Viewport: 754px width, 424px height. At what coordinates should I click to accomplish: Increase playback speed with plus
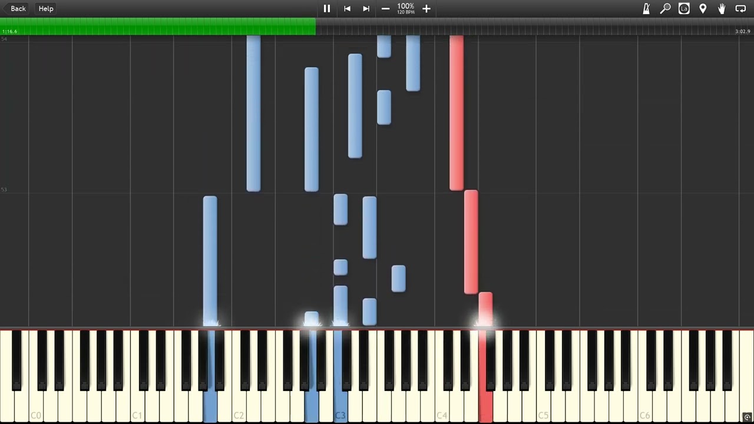(426, 8)
